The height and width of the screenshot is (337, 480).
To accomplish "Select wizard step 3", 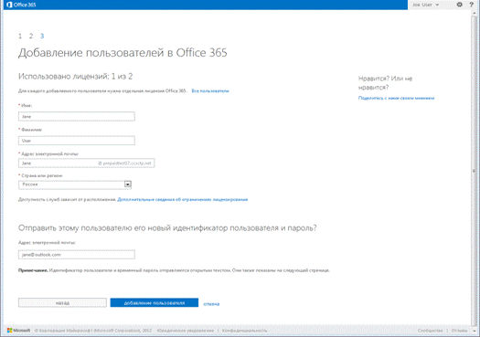I will (x=42, y=37).
